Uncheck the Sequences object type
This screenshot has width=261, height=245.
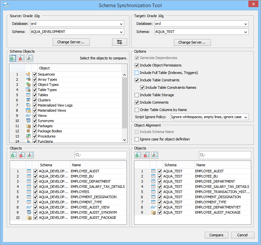coord(35,74)
